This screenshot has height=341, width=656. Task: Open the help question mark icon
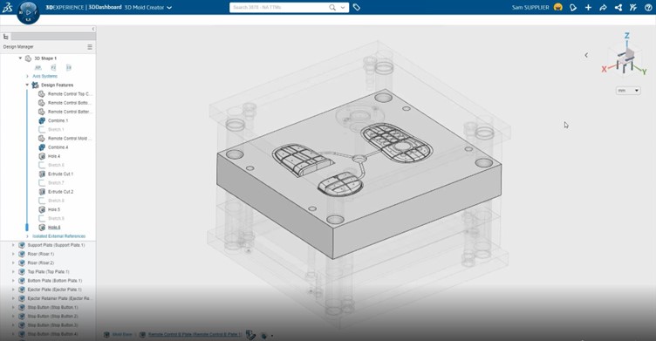click(x=648, y=7)
